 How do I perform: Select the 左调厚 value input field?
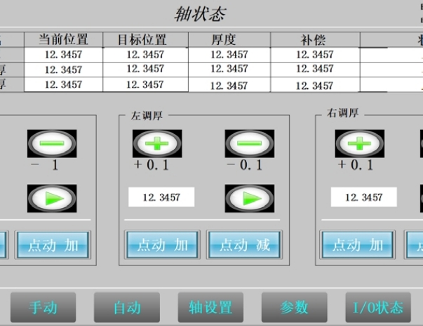161,197
